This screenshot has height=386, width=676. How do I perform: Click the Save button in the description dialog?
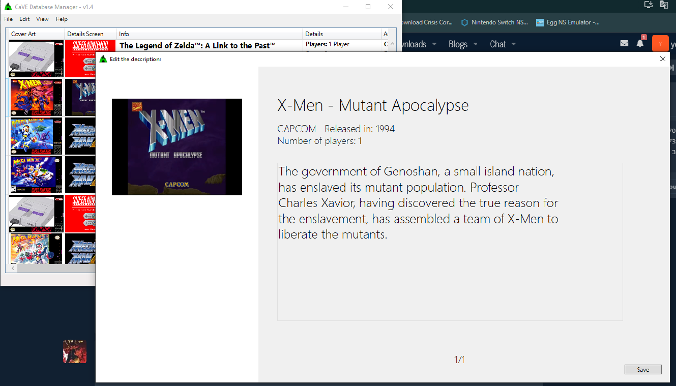[643, 370]
